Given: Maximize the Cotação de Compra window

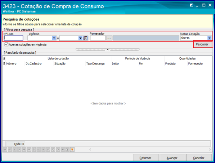Looking at the screenshot, I should tap(204, 5).
